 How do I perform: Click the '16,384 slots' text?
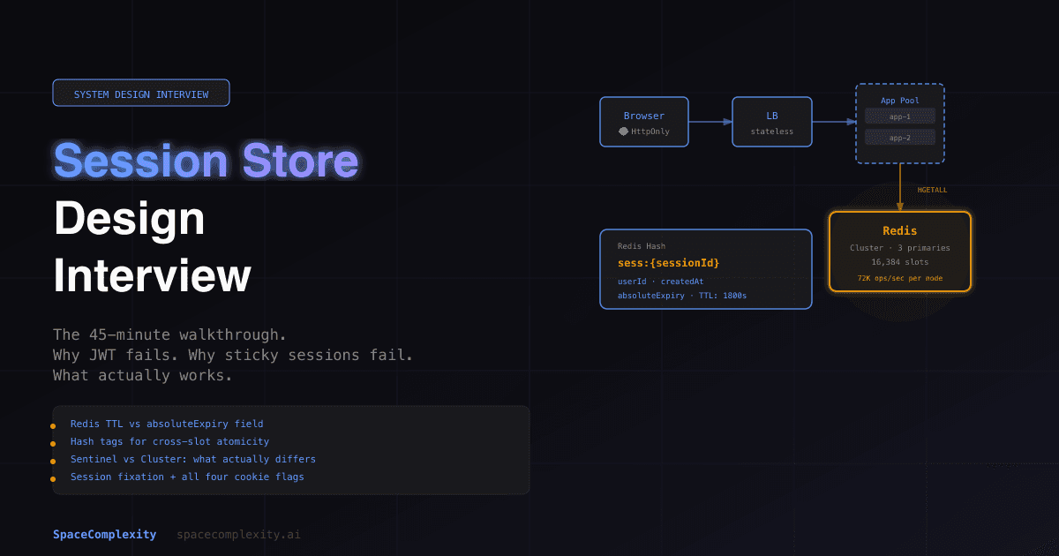[x=899, y=262]
